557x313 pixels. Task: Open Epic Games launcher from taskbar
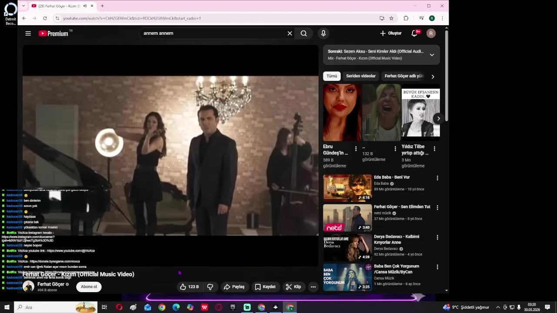pos(233,307)
